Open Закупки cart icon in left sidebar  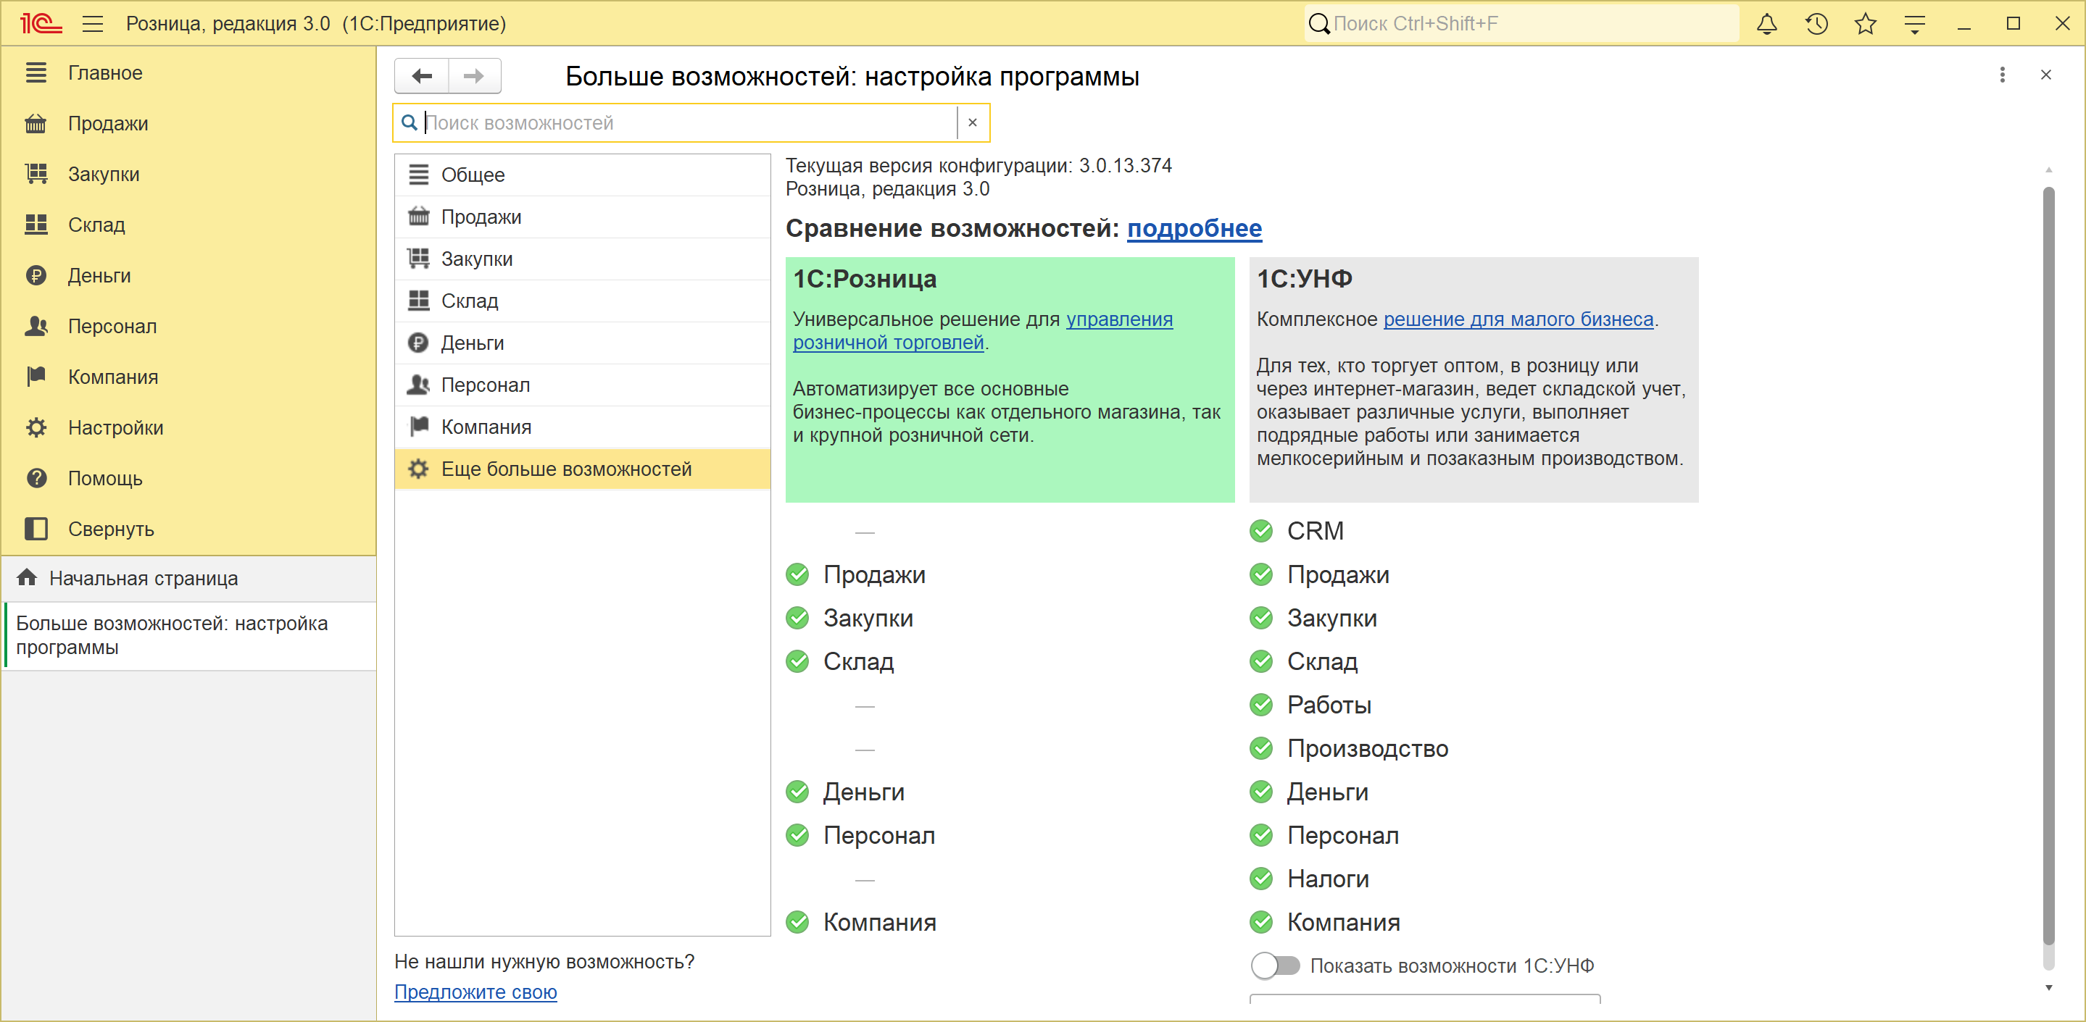(x=36, y=174)
